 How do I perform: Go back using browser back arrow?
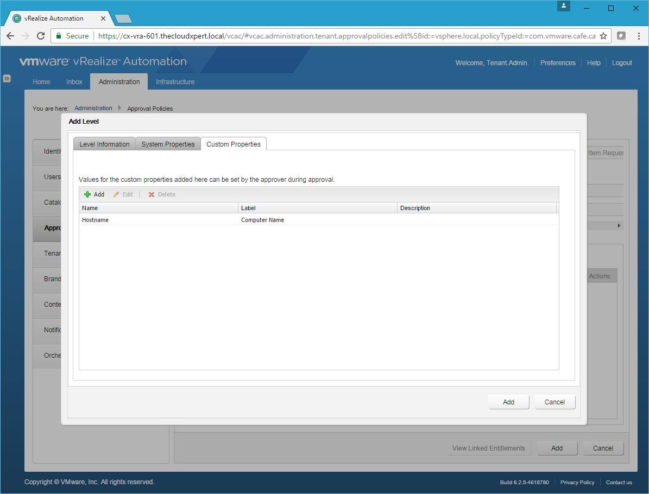(x=10, y=36)
